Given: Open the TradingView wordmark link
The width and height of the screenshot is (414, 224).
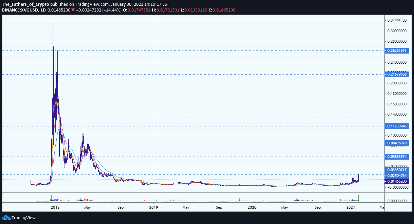Looking at the screenshot, I should pos(23,218).
